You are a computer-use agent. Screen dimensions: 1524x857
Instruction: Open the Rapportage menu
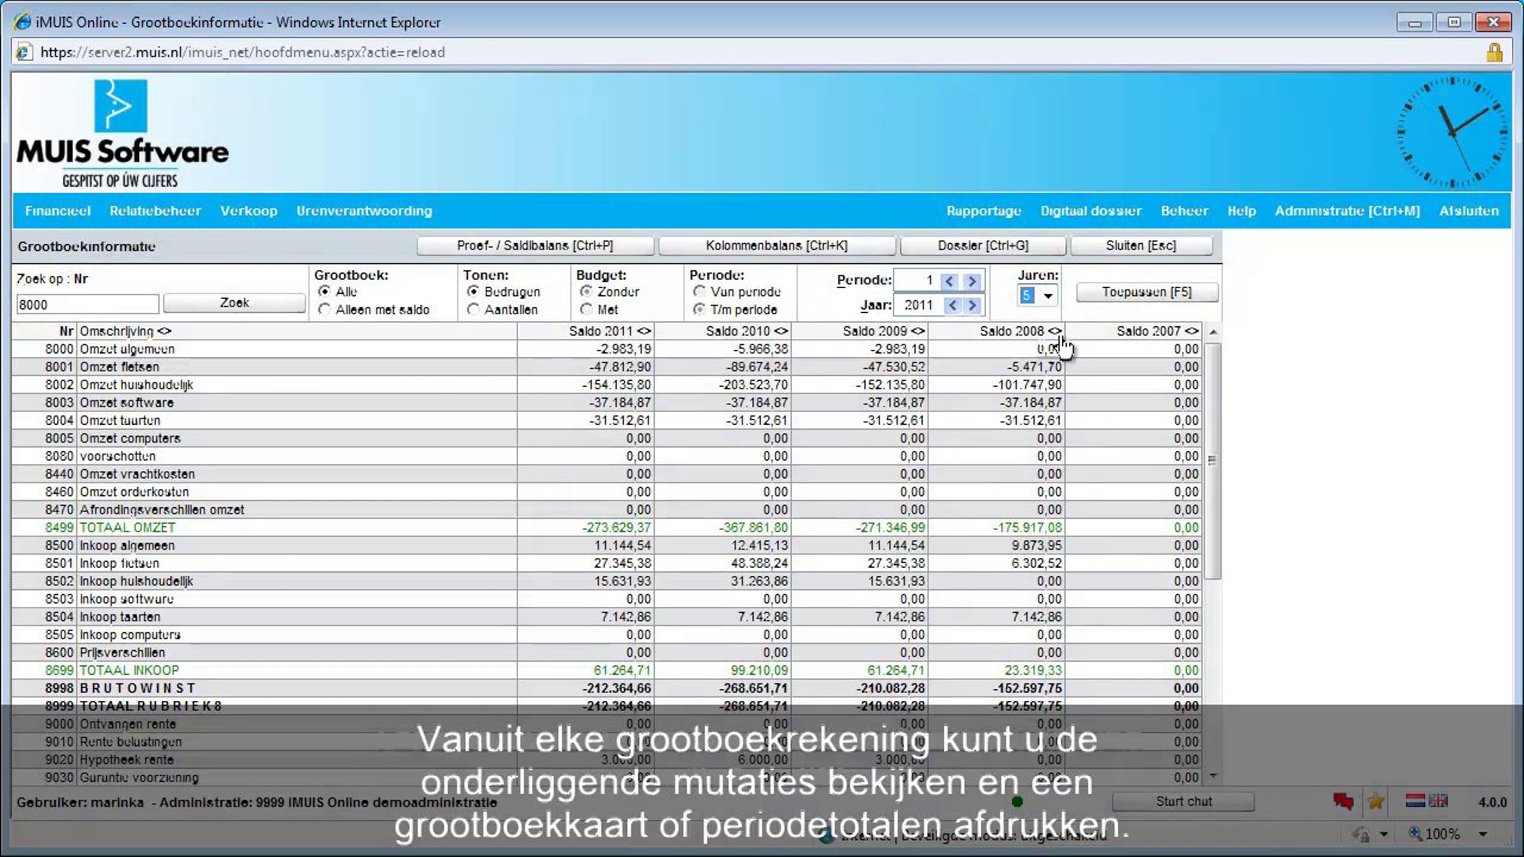click(984, 211)
